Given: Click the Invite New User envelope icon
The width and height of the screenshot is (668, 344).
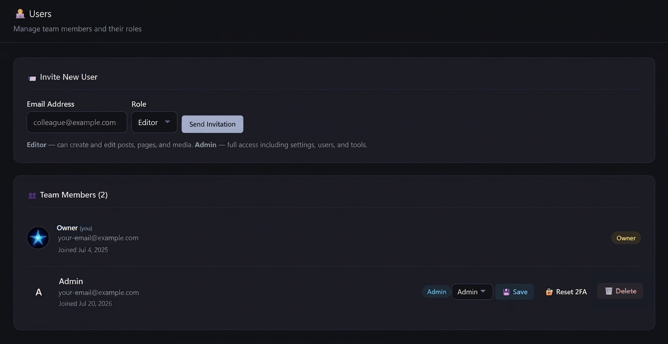Looking at the screenshot, I should coord(32,78).
